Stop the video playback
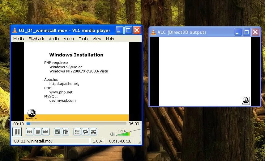The height and width of the screenshot is (161, 265). tap(38, 132)
